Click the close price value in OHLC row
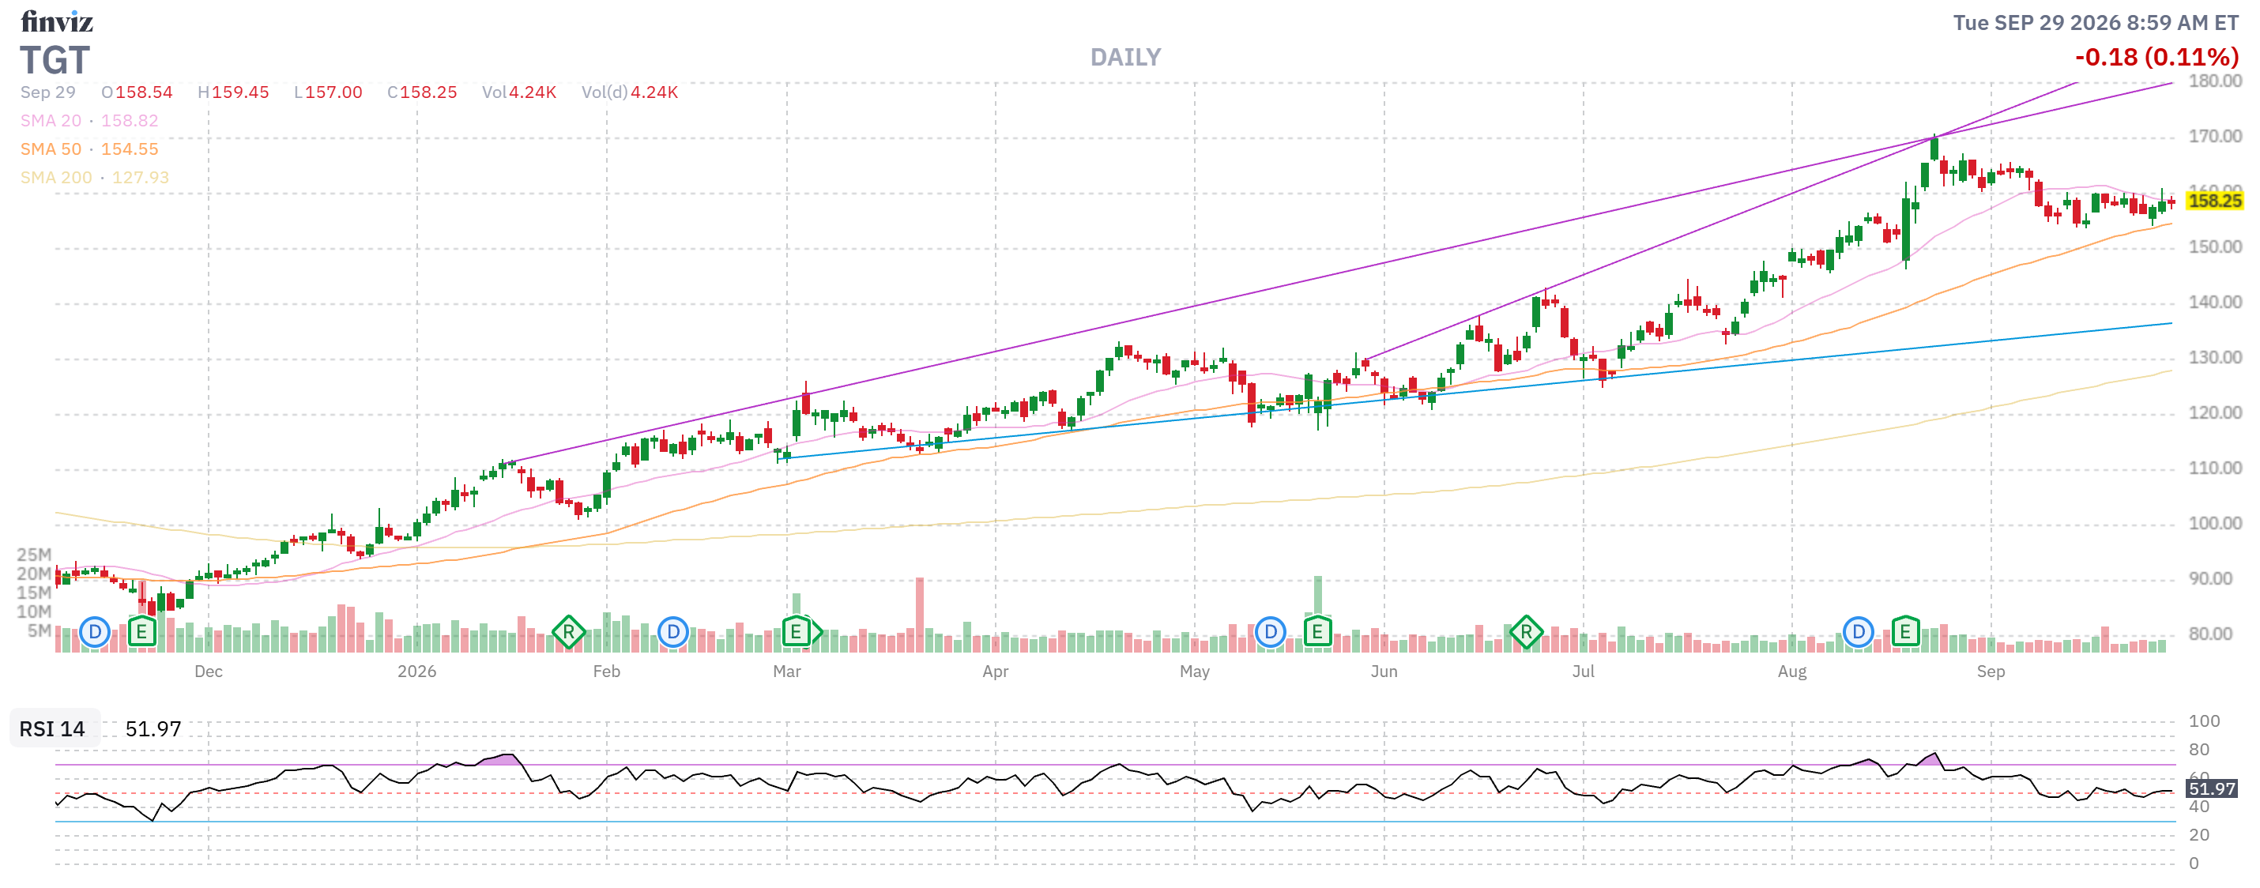 428,92
